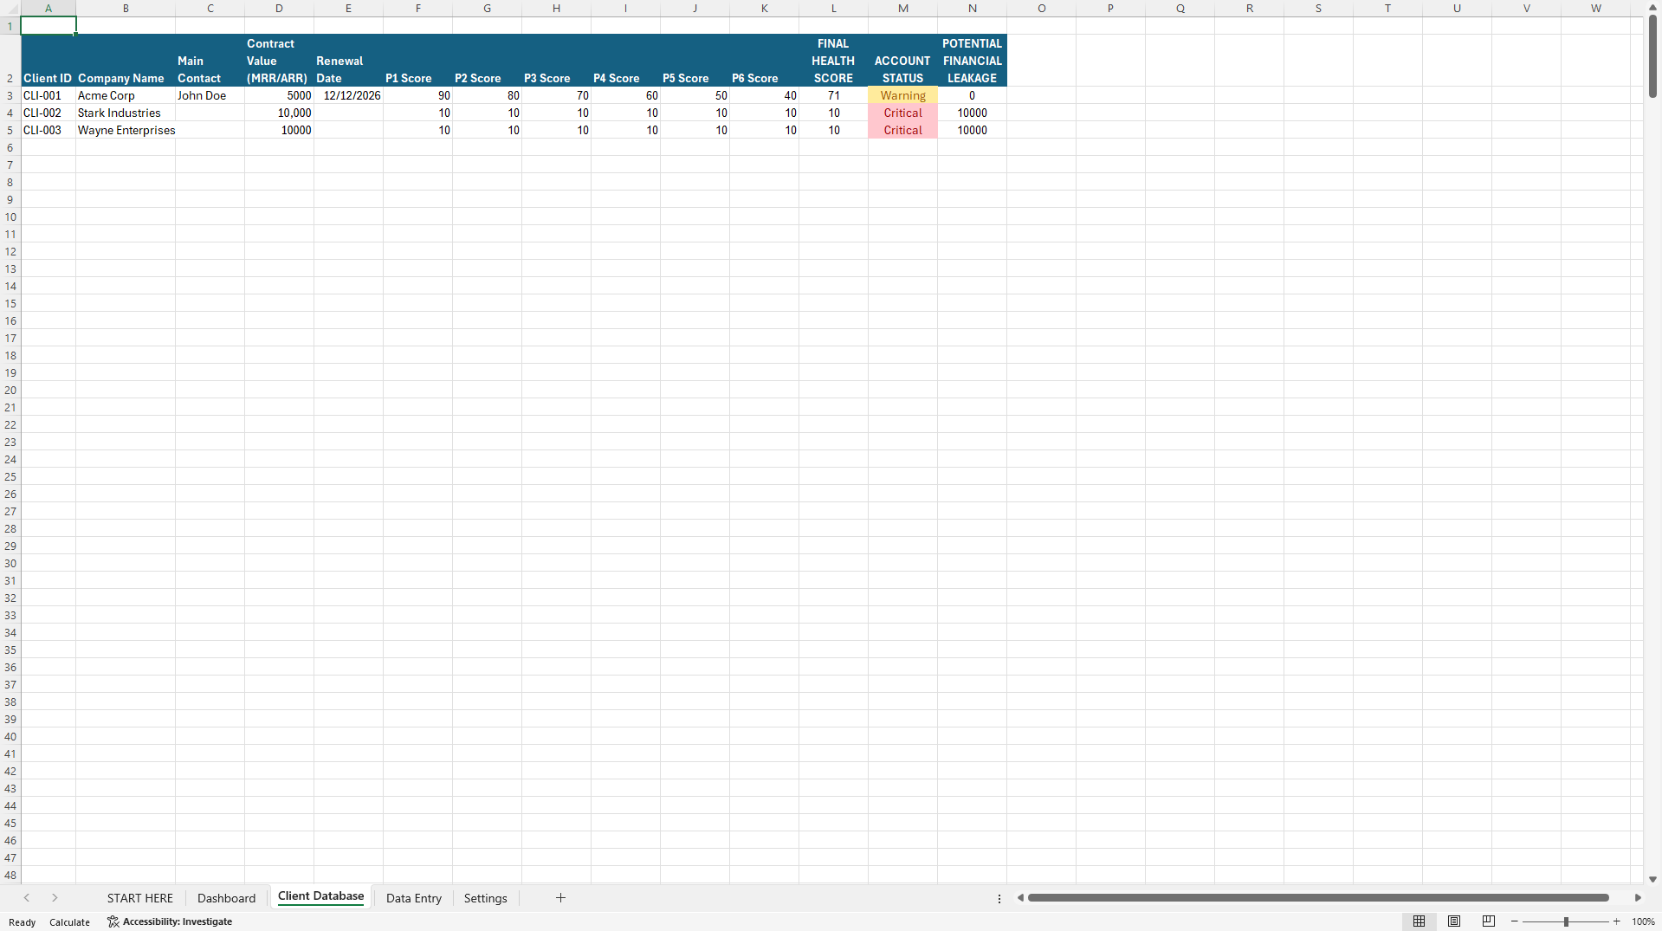Image resolution: width=1662 pixels, height=931 pixels.
Task: Click the 100% zoom level button
Action: click(1643, 921)
